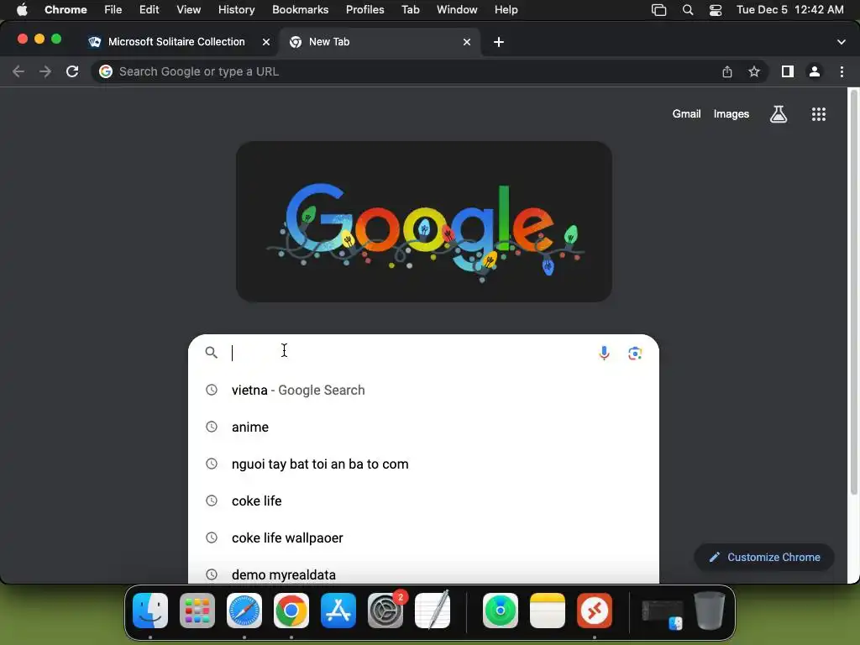Open the Trash in the Dock
The height and width of the screenshot is (645, 860).
pos(711,610)
